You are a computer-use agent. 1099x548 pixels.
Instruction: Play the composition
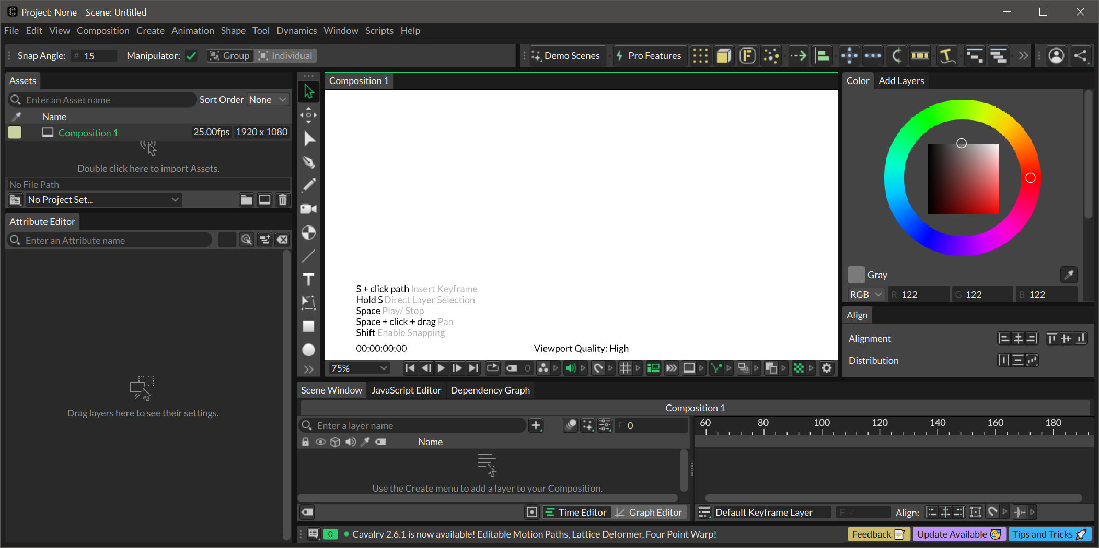441,368
